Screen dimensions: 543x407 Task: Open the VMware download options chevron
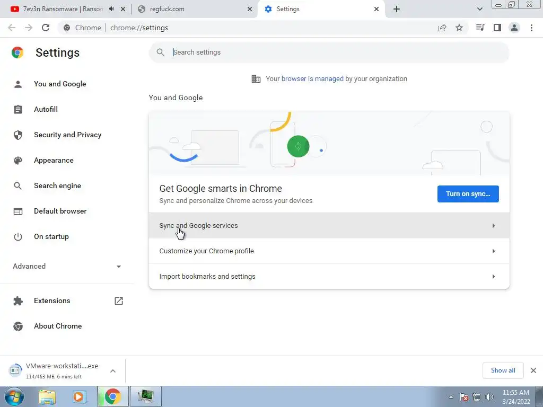(113, 371)
